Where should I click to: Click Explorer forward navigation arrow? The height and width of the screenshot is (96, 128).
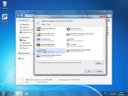[21, 16]
